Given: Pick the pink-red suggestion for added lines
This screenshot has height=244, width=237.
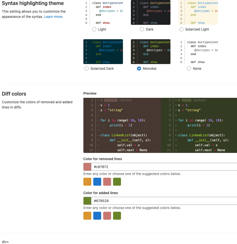Looking at the screenshot, I should [107, 216].
